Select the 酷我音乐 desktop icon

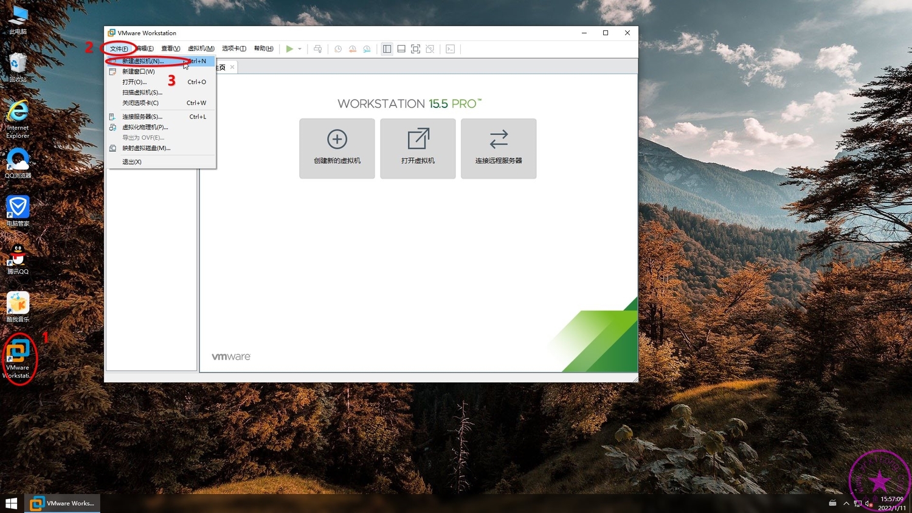pos(18,308)
